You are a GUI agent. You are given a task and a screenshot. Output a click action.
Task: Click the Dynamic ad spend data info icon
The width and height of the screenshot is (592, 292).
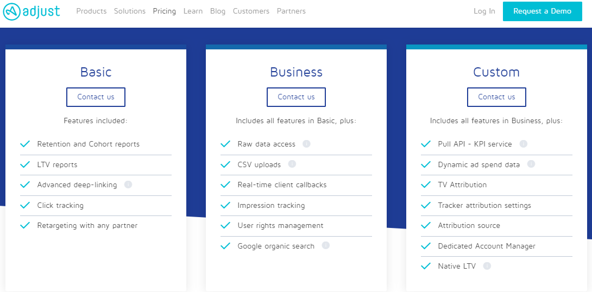pyautogui.click(x=531, y=164)
